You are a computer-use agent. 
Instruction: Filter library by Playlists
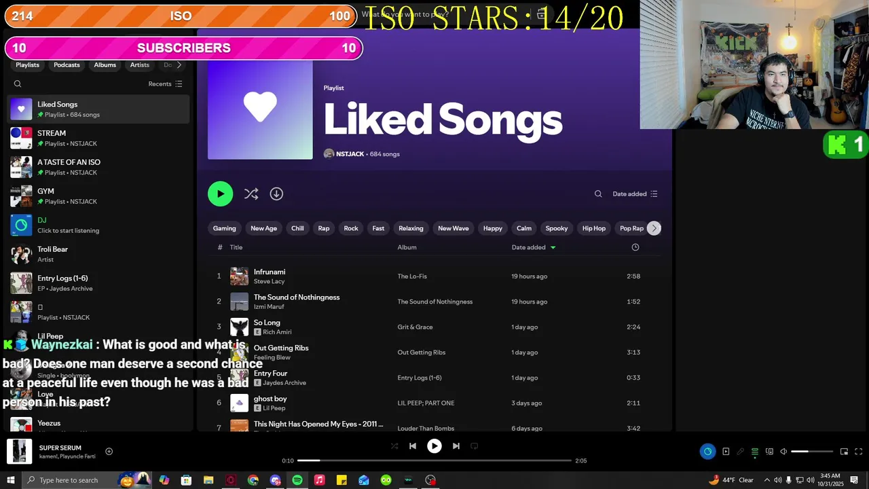point(28,65)
